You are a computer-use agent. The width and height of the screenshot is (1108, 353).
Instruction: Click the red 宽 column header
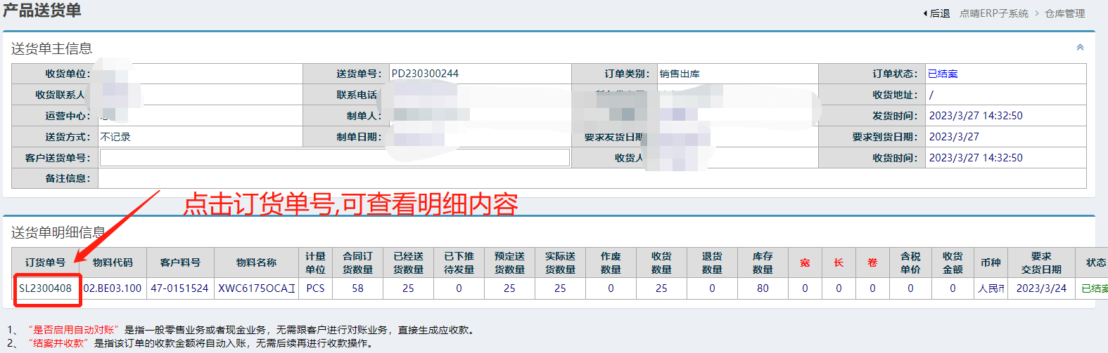805,262
